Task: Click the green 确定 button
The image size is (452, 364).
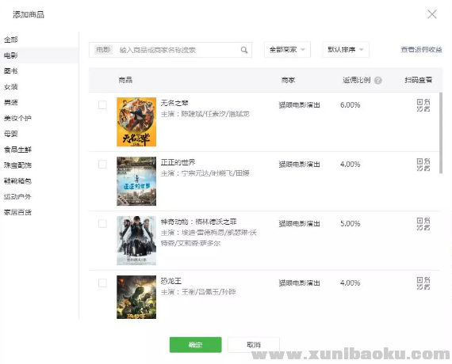Action: [195, 345]
